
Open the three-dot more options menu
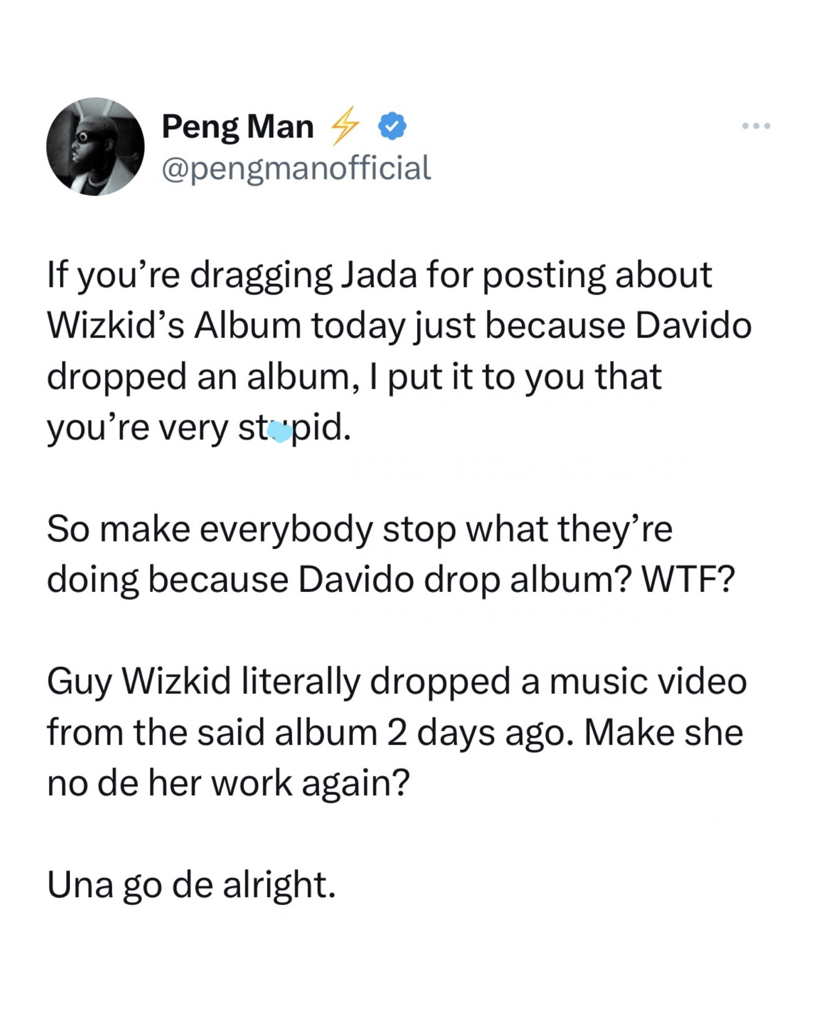tap(756, 126)
